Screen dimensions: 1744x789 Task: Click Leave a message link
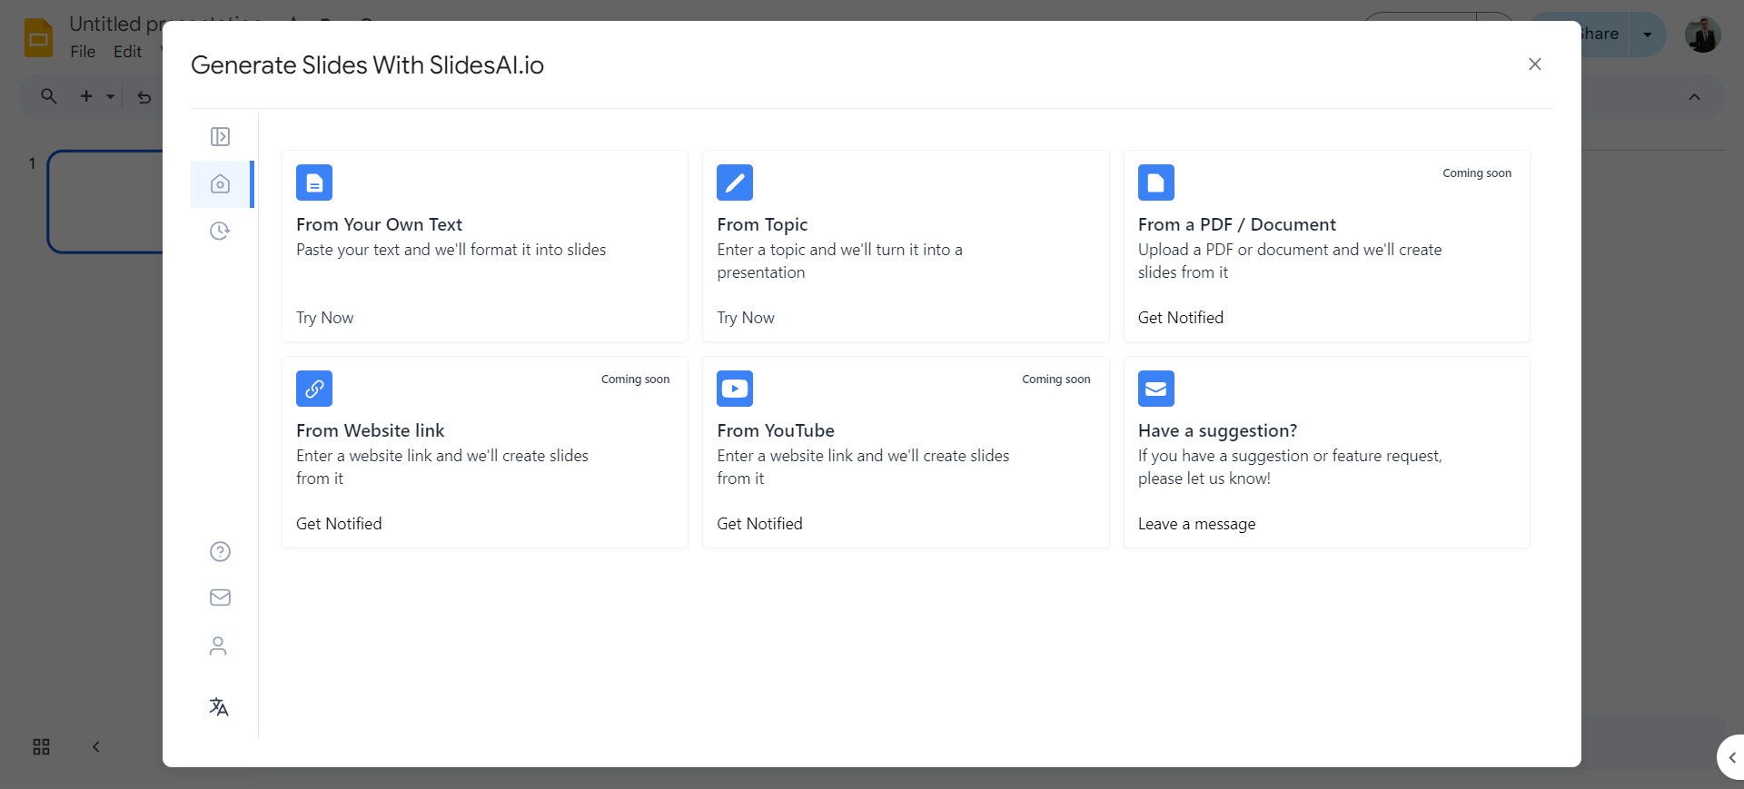point(1196,524)
